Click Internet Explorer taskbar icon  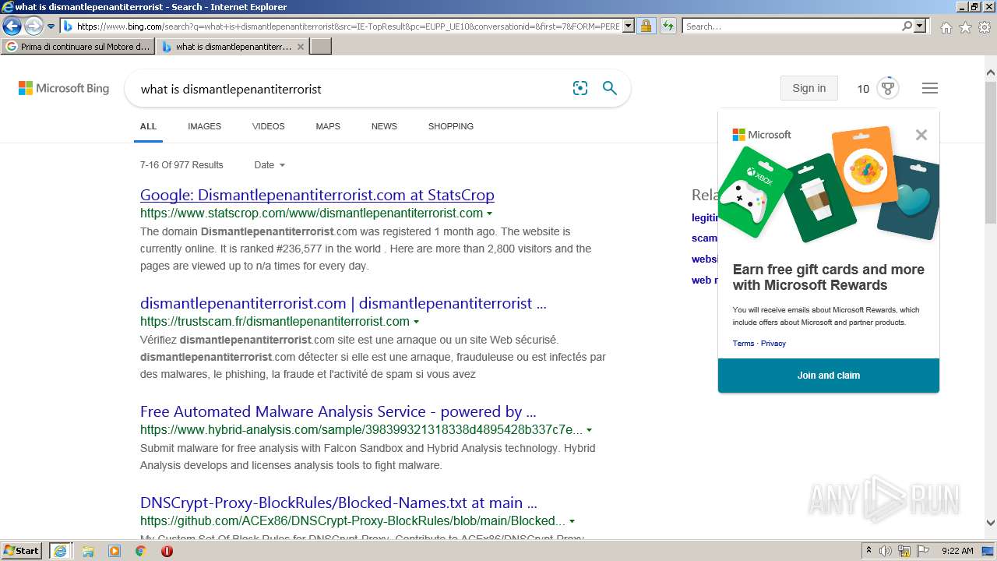click(x=60, y=551)
